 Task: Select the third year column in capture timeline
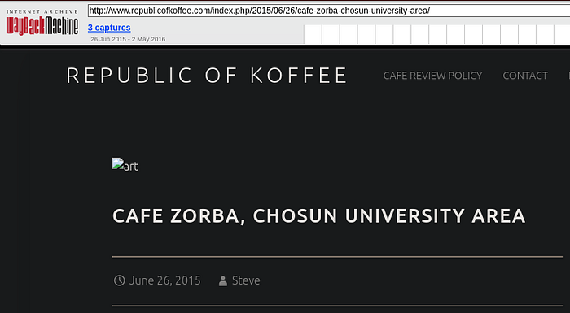coord(349,34)
